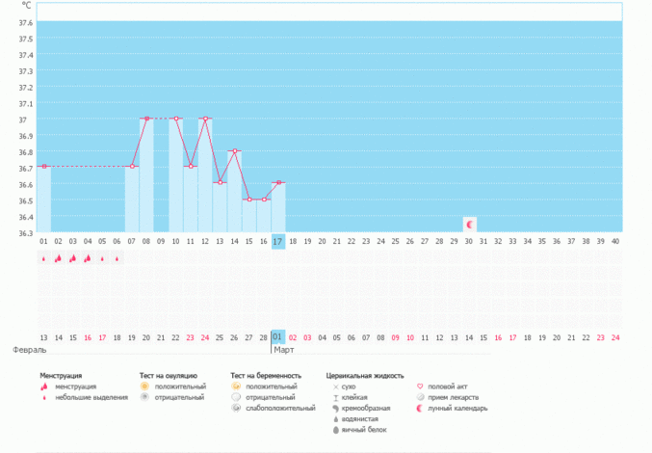This screenshot has height=453, width=652.
Task: Select the highlighted 01 March date cell
Action: (277, 337)
